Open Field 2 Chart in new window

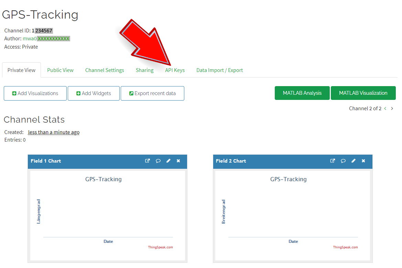click(x=333, y=161)
